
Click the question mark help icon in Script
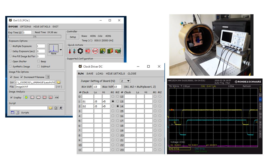pos(18,112)
